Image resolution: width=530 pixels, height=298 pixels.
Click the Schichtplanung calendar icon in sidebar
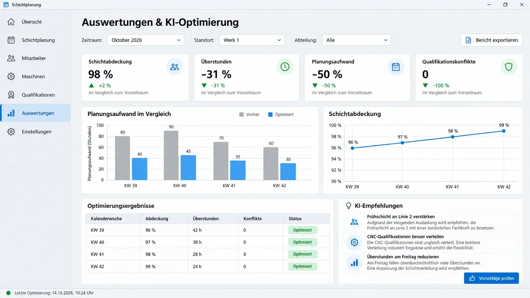point(11,40)
